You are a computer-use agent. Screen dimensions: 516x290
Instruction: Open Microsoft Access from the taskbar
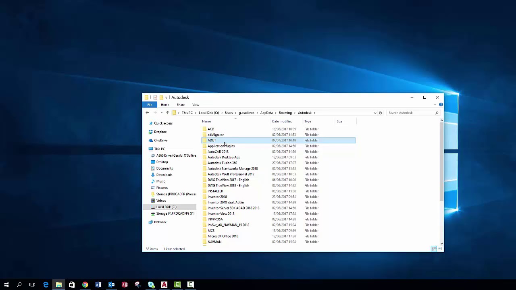(x=125, y=285)
